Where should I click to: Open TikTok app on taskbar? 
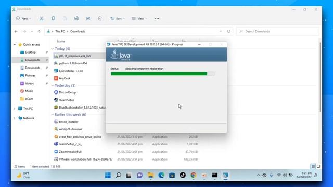(183, 175)
